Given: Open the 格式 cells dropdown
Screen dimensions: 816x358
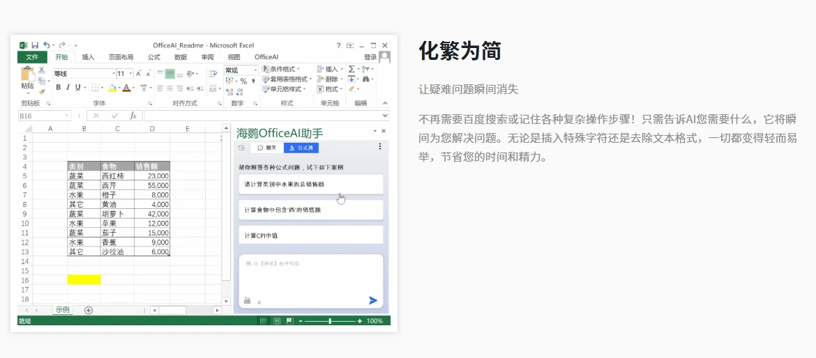Looking at the screenshot, I should [329, 89].
